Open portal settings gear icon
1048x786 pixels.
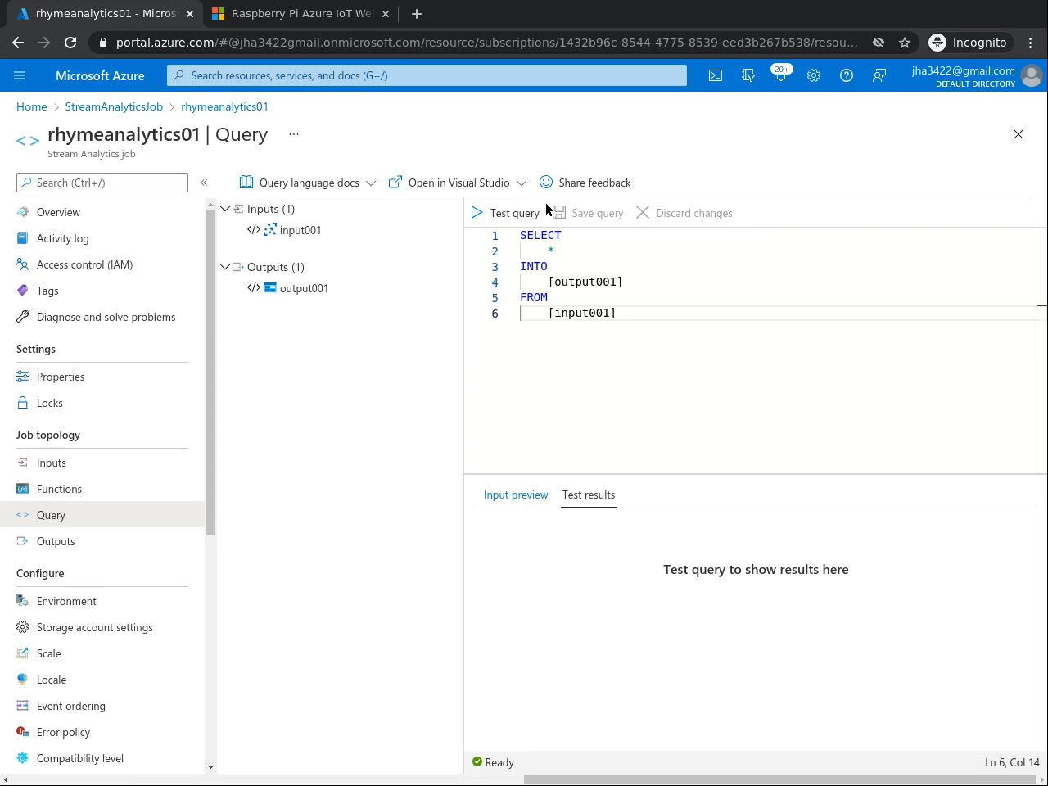pyautogui.click(x=813, y=75)
